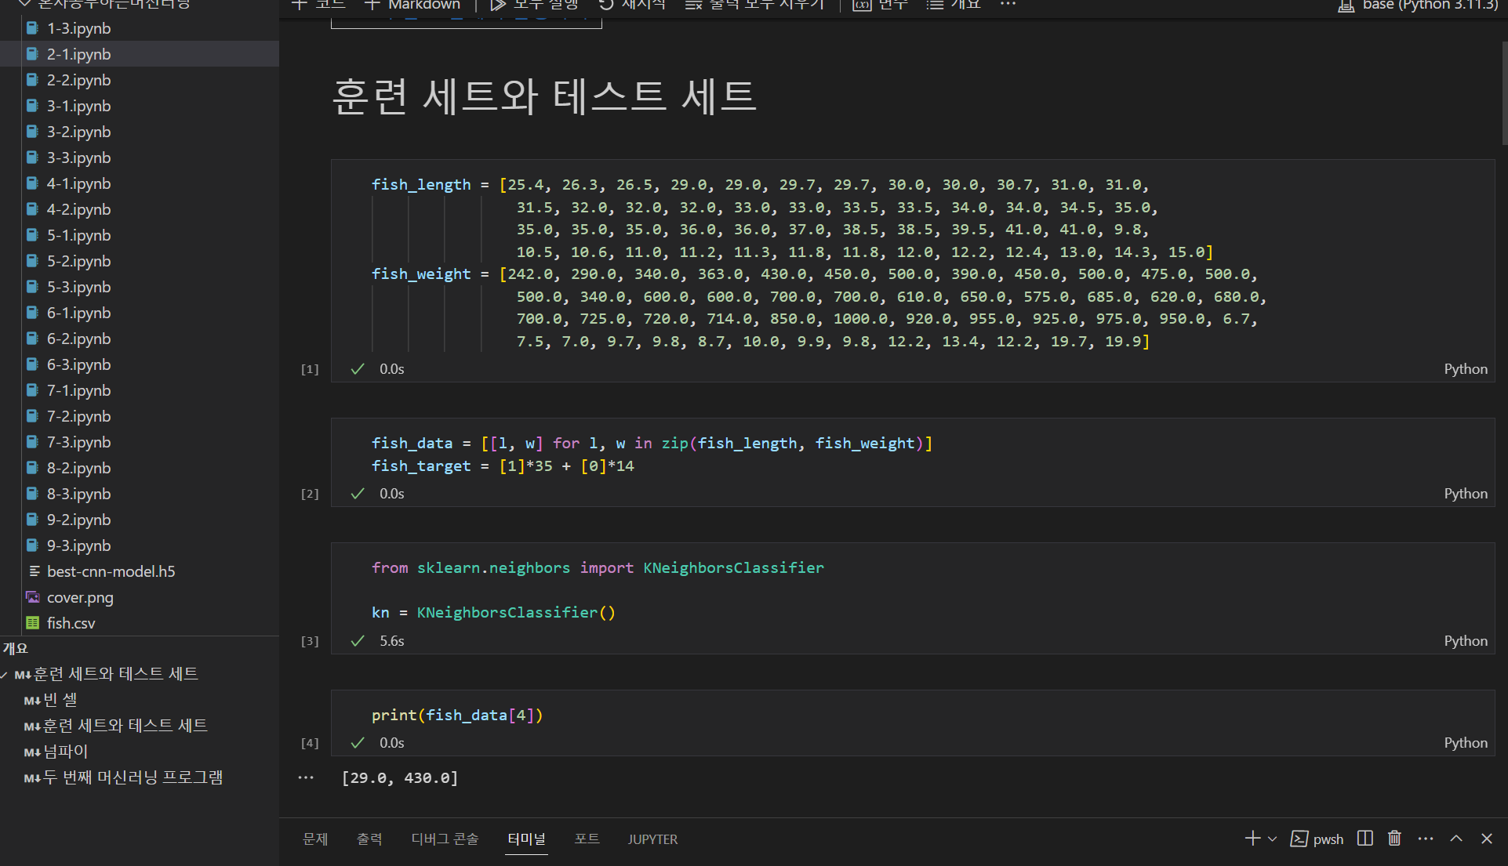Open cell output ellipsis menu
Viewport: 1508px width, 866px height.
pos(306,777)
